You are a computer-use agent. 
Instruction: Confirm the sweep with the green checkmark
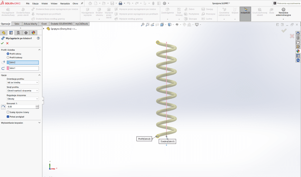[2, 43]
